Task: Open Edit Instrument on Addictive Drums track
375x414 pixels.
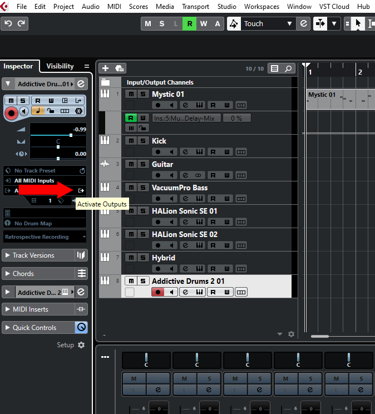Action: [199, 292]
